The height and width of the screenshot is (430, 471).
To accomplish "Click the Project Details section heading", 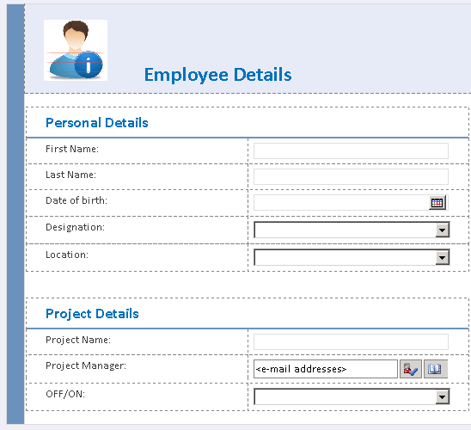I will tap(92, 314).
